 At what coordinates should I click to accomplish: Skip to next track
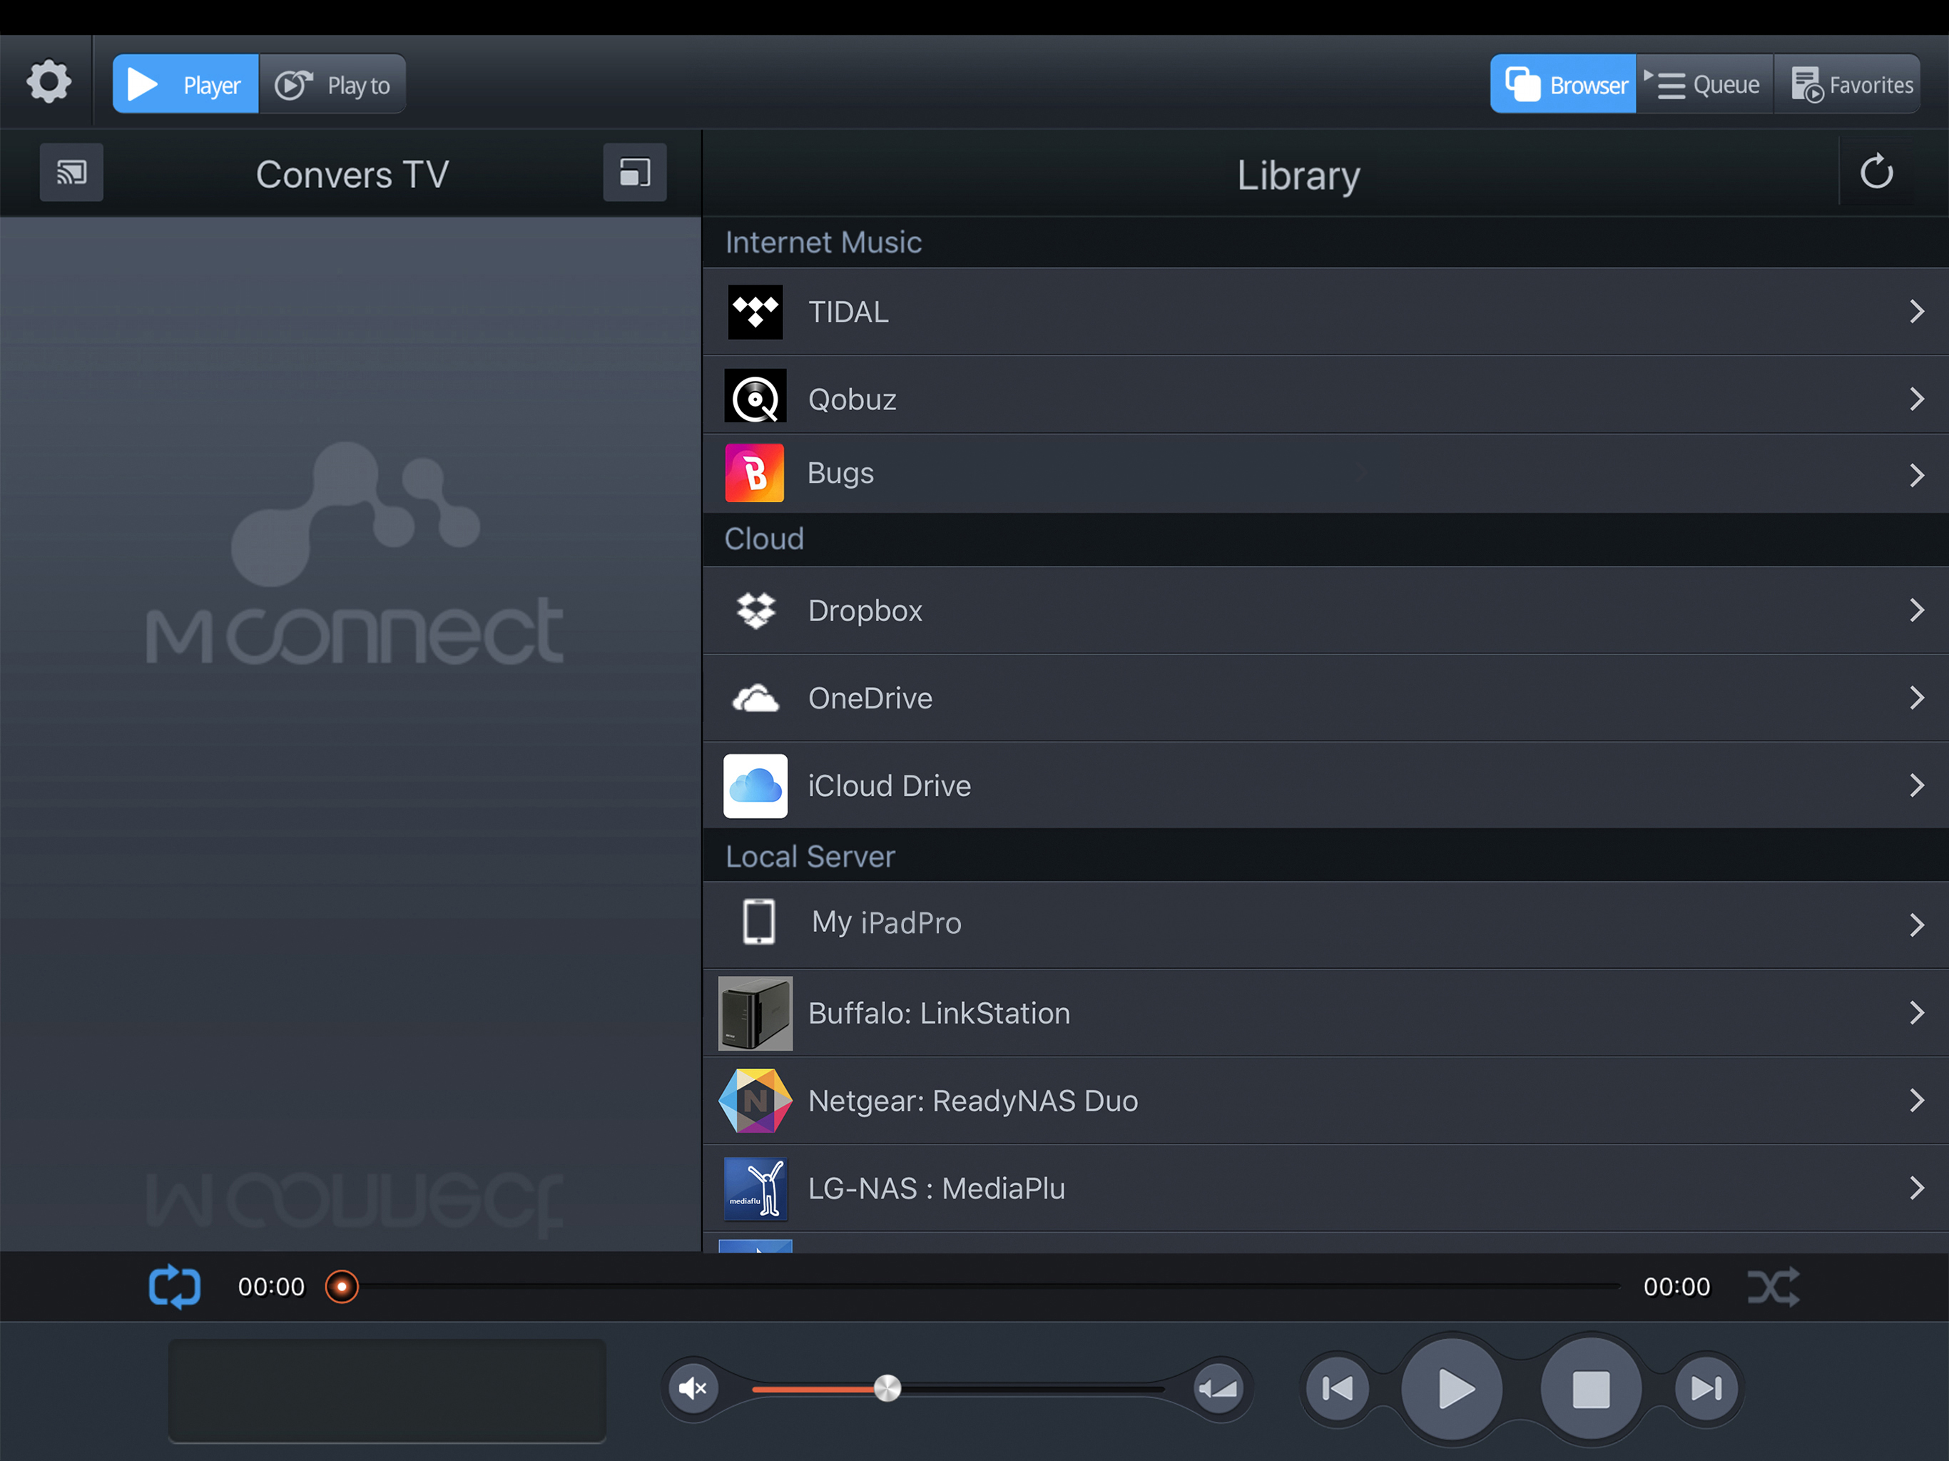click(1706, 1390)
